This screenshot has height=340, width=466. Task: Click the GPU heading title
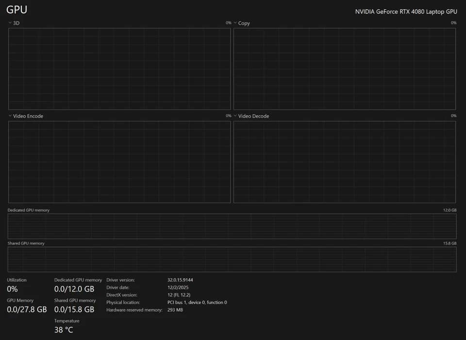17,10
